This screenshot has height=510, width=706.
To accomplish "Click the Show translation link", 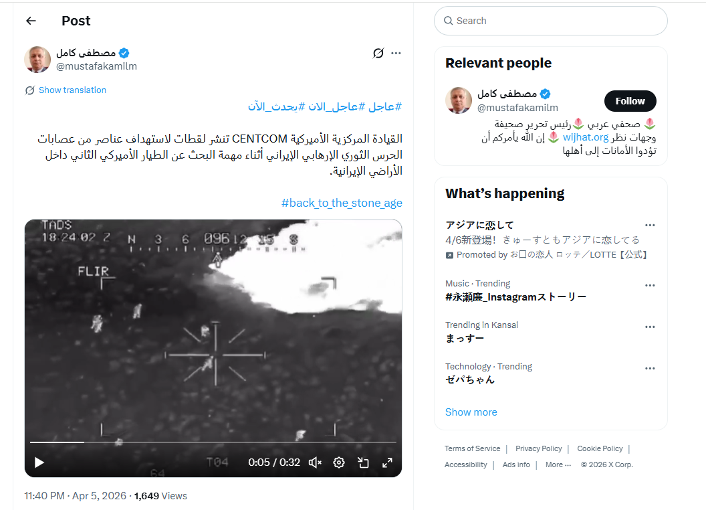I will 72,90.
